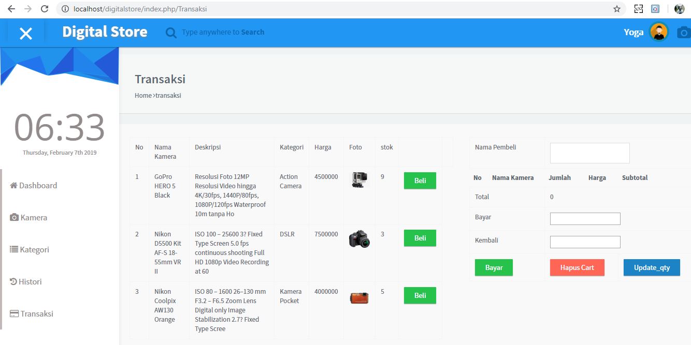
Task: Buy the GoPro HERO 5 with Beli
Action: pyautogui.click(x=420, y=180)
